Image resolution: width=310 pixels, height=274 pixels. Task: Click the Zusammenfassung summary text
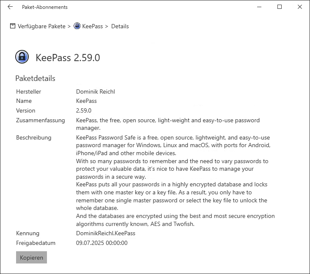[167, 124]
